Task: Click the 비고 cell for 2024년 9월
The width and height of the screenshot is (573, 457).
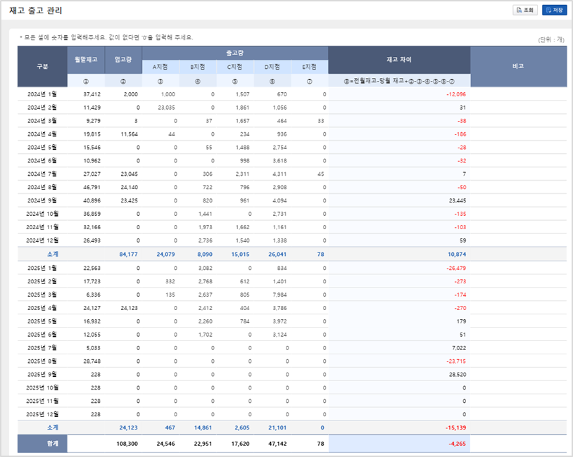Action: pyautogui.click(x=518, y=200)
